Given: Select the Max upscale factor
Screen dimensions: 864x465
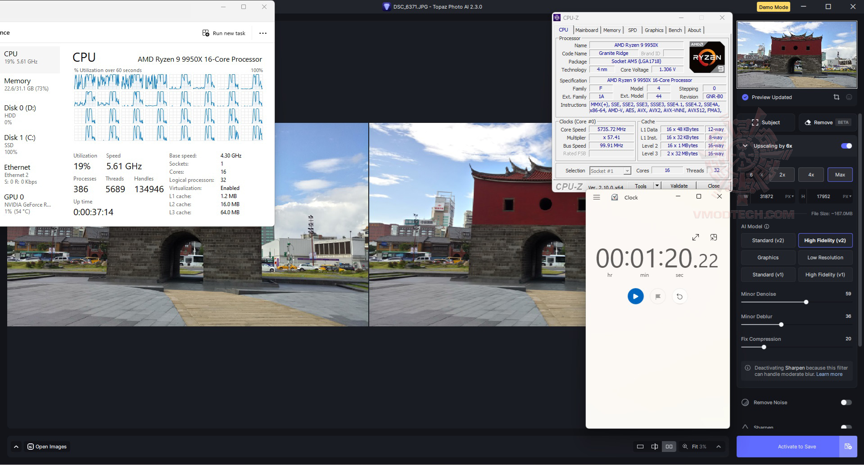Looking at the screenshot, I should [840, 175].
